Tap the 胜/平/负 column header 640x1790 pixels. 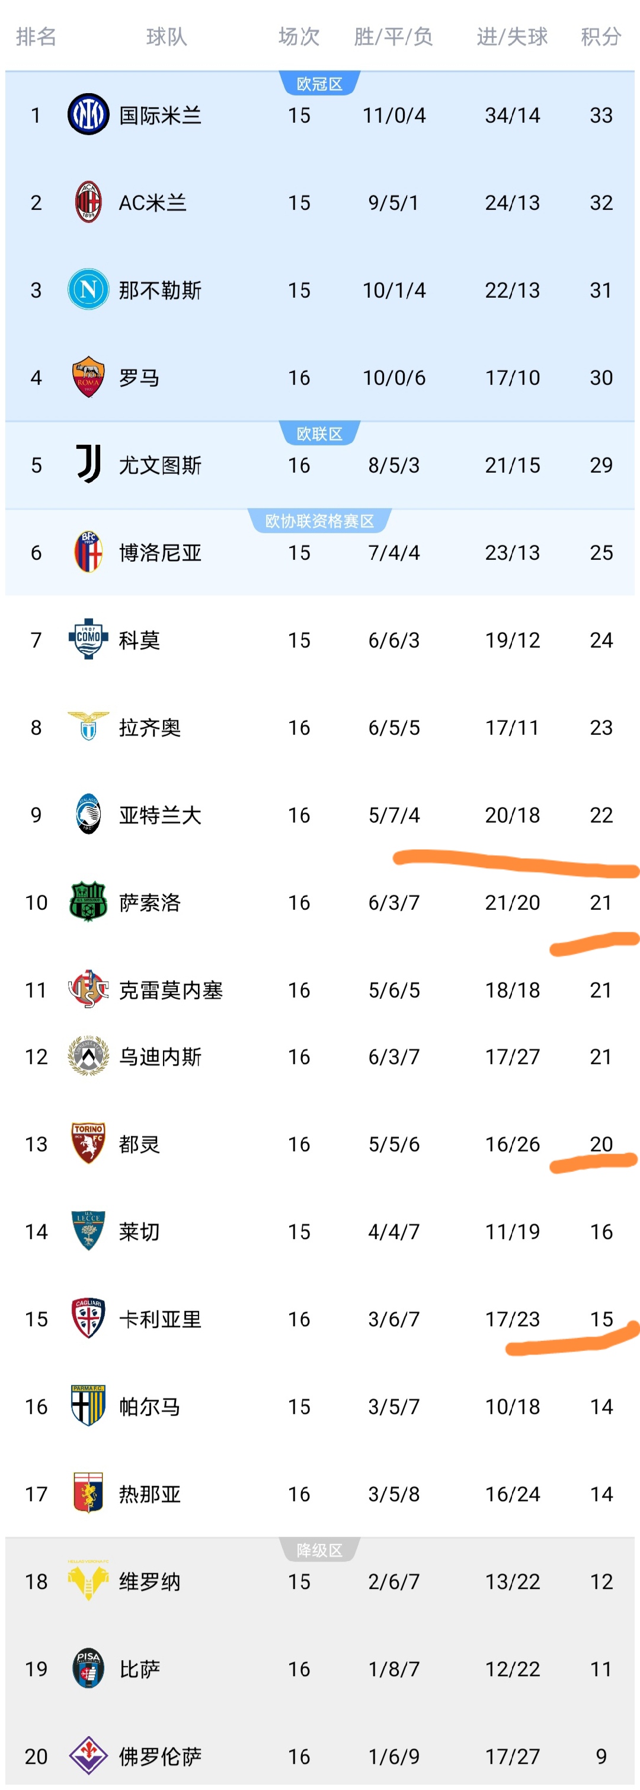point(393,36)
